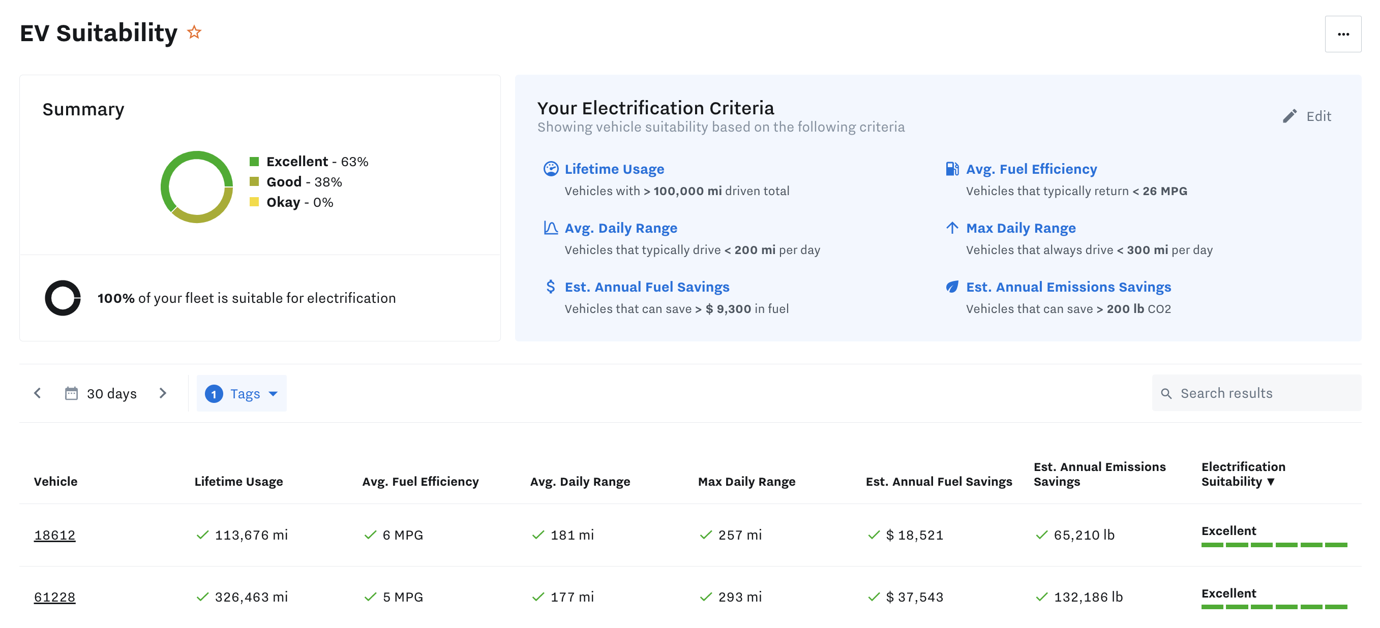Click the Lifetime Usage gauge icon
The image size is (1380, 628).
pyautogui.click(x=551, y=169)
